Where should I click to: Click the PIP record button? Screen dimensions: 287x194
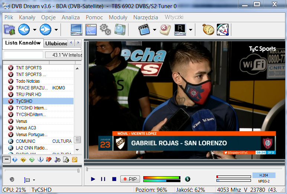[130, 179]
